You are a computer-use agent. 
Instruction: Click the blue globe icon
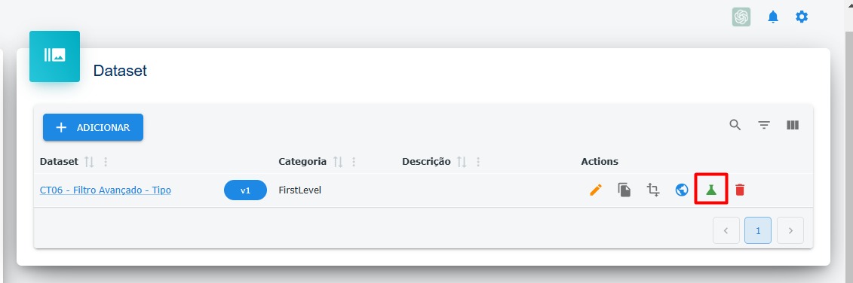(682, 190)
